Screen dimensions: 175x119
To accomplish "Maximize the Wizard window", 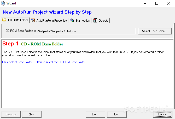I will [x=156, y=3].
